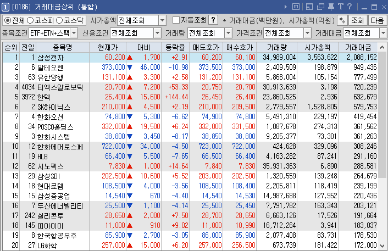Click the +144.44 change rate cell
The height and width of the screenshot is (251, 388).
tap(176, 97)
